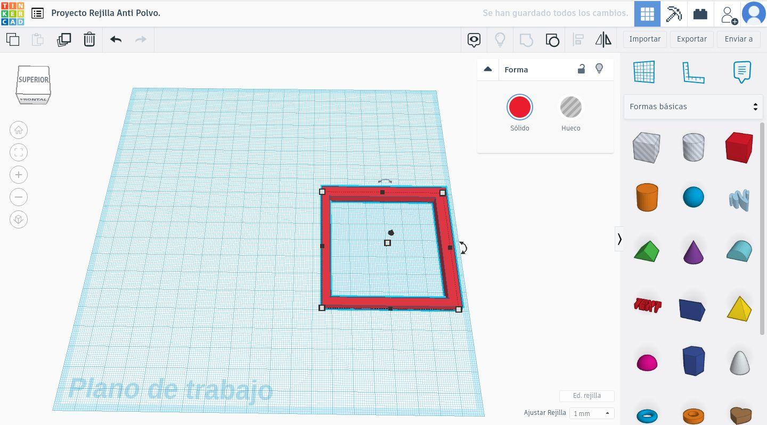Pick the hollow box shape

647,147
